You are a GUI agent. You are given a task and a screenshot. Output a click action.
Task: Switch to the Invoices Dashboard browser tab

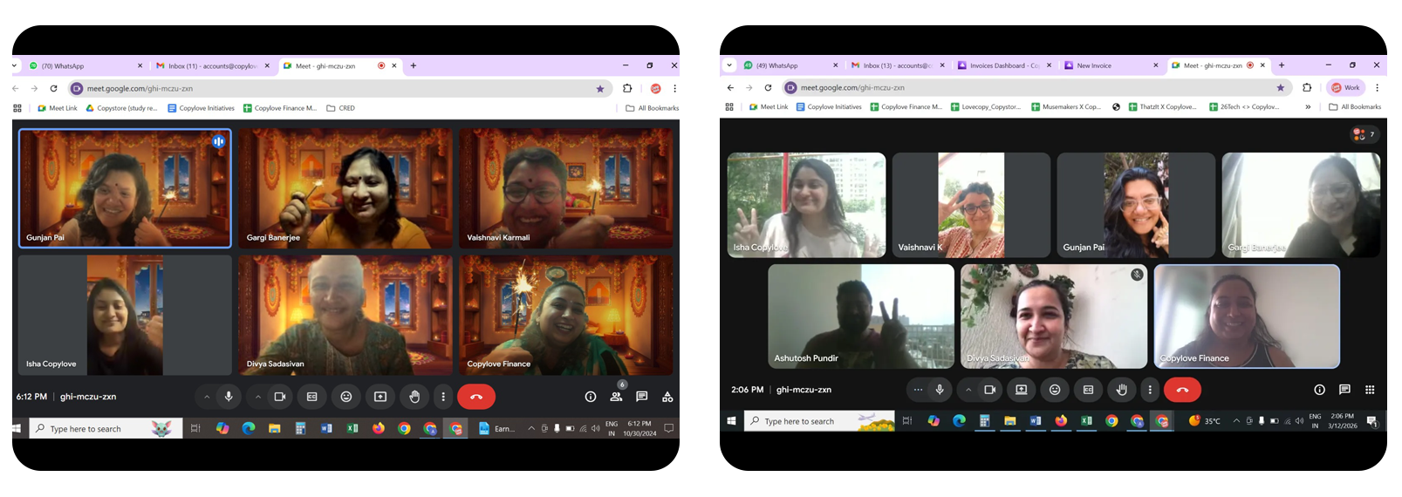1004,65
